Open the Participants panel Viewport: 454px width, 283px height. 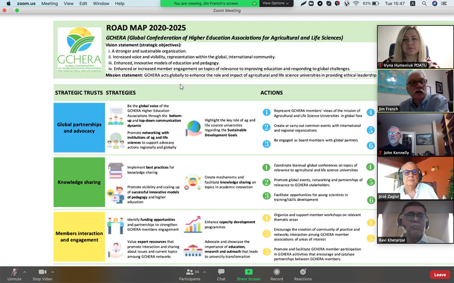coord(190,274)
